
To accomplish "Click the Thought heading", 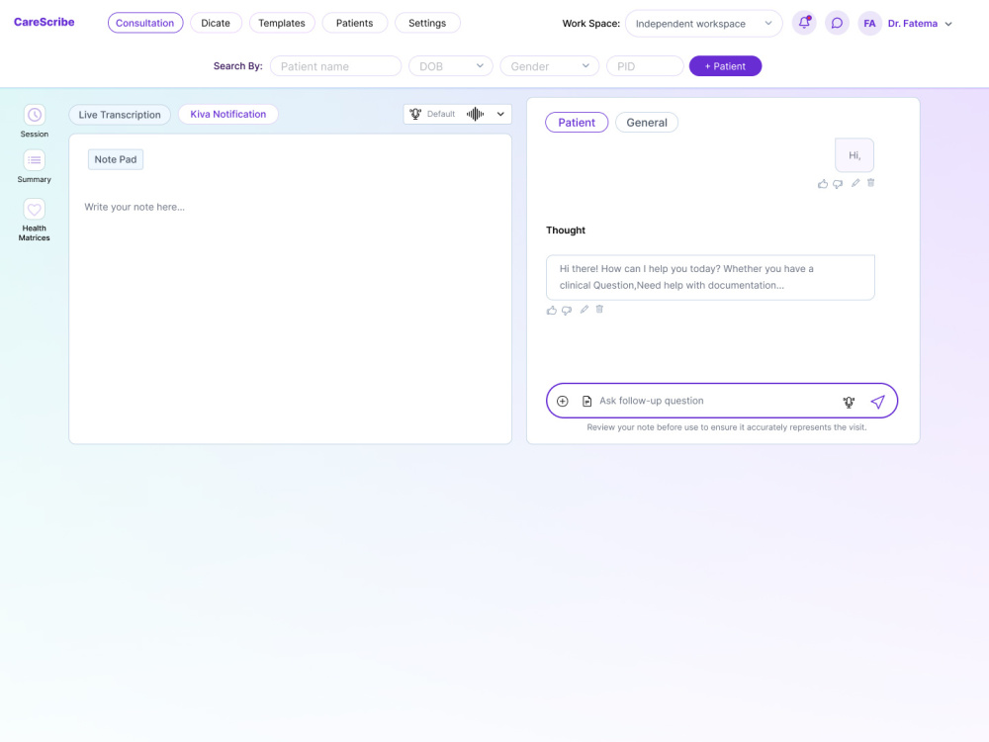I will click(x=566, y=231).
